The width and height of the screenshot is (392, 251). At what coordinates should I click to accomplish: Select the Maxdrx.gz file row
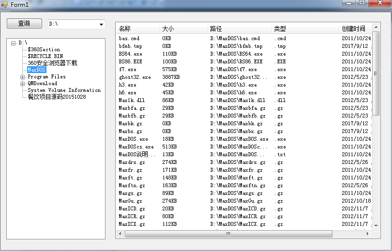click(244, 162)
